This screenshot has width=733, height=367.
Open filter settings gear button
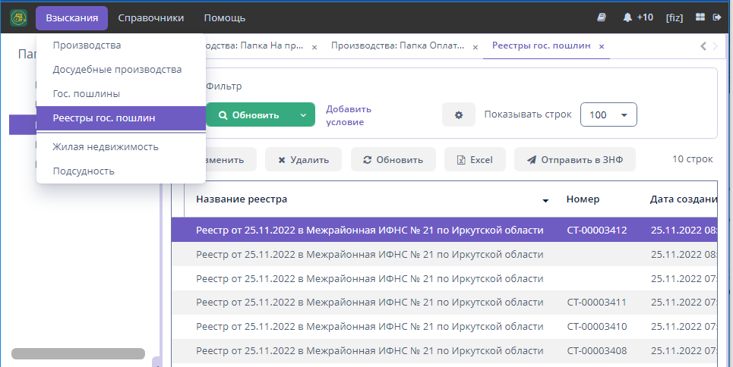point(459,115)
